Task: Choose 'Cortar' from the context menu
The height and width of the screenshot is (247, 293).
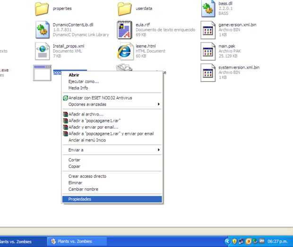Action: pos(112,160)
